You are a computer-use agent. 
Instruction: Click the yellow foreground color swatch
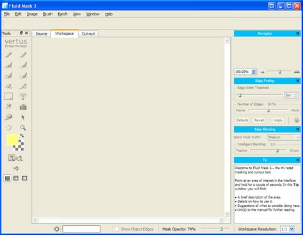pos(12,140)
